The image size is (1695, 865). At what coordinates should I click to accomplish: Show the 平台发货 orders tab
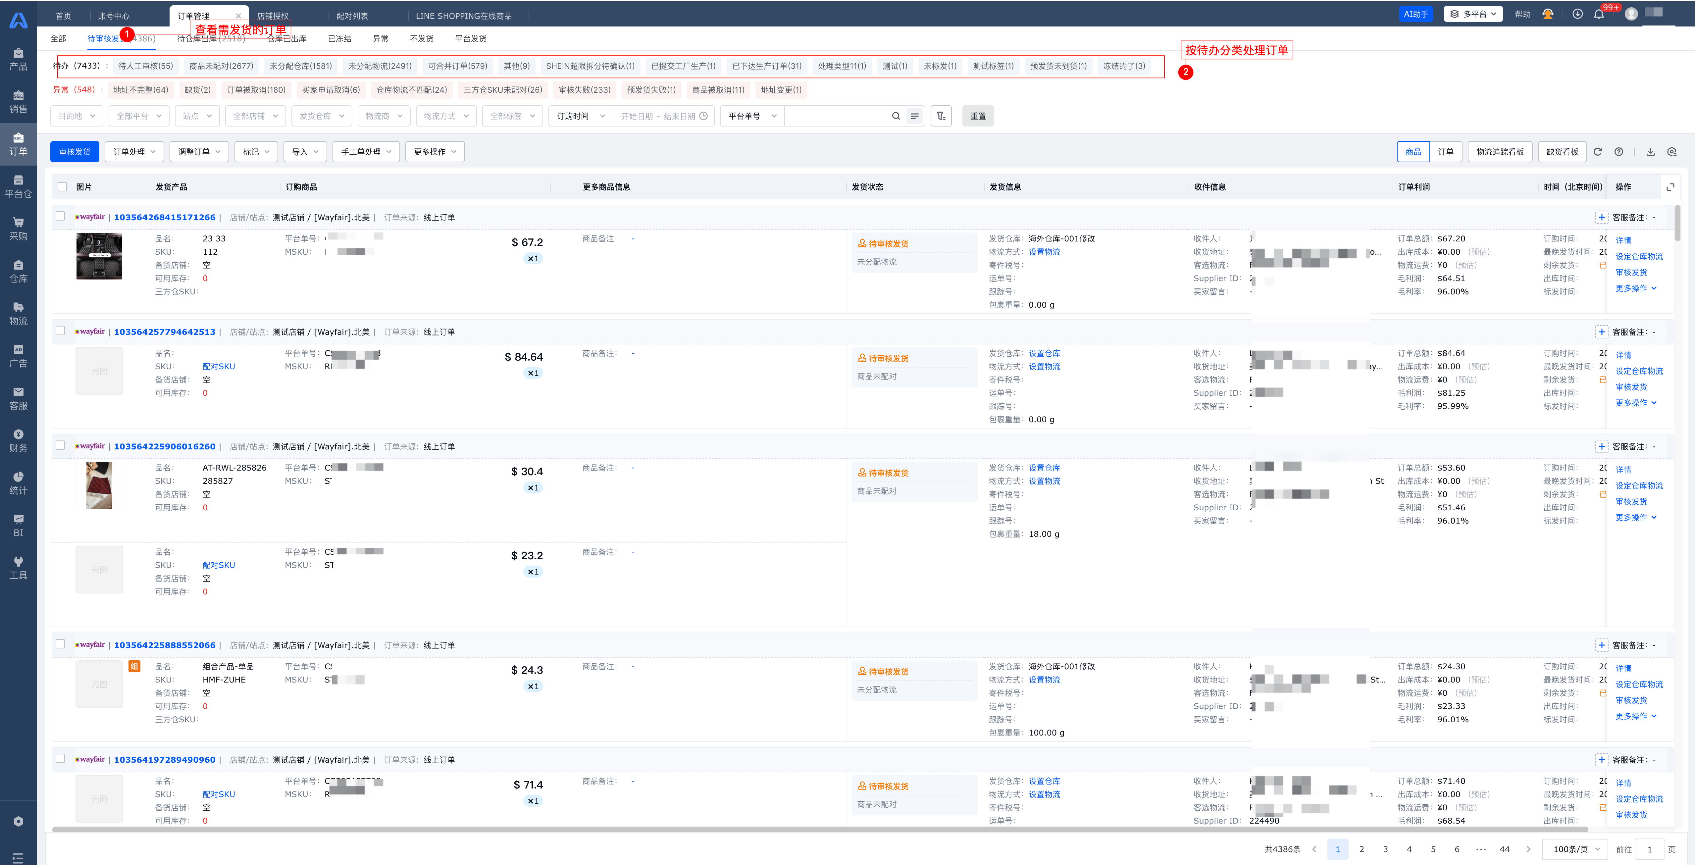[x=471, y=38]
